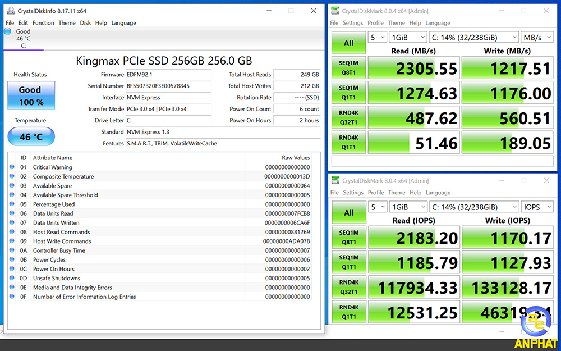
Task: Open the Edit menu in CrystalDiskInfo
Action: tap(23, 23)
